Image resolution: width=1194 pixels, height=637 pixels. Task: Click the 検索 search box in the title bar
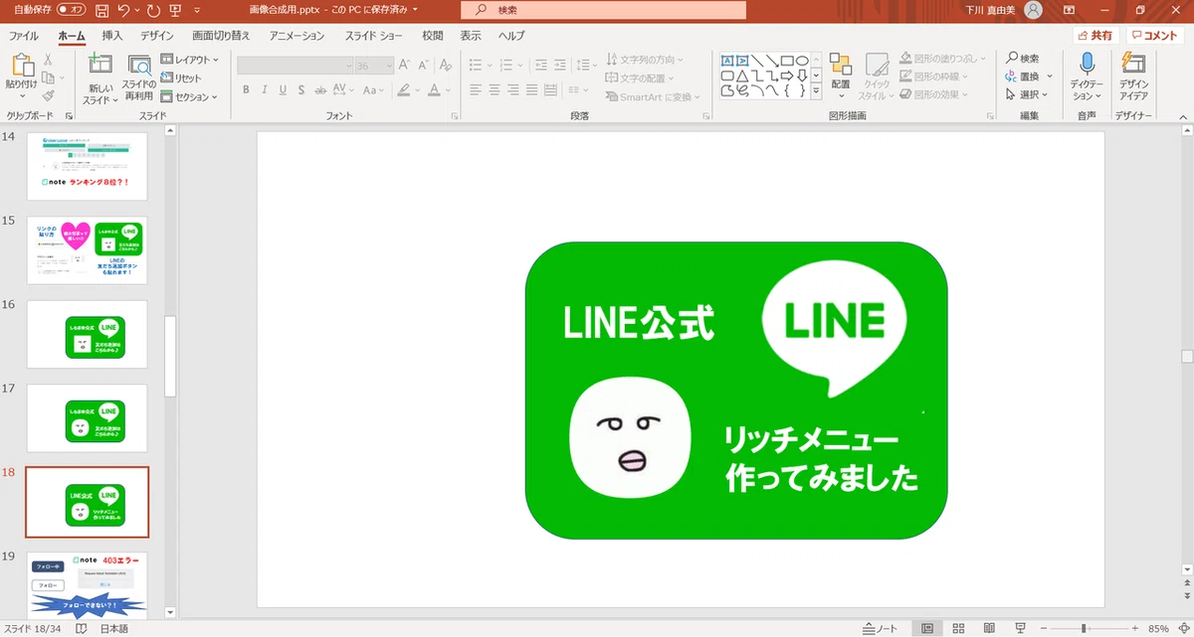(604, 10)
